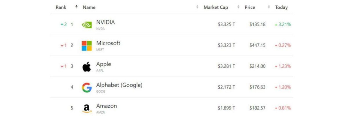
Task: Click NVIDIA's green rank-up arrow
Action: 62,25
